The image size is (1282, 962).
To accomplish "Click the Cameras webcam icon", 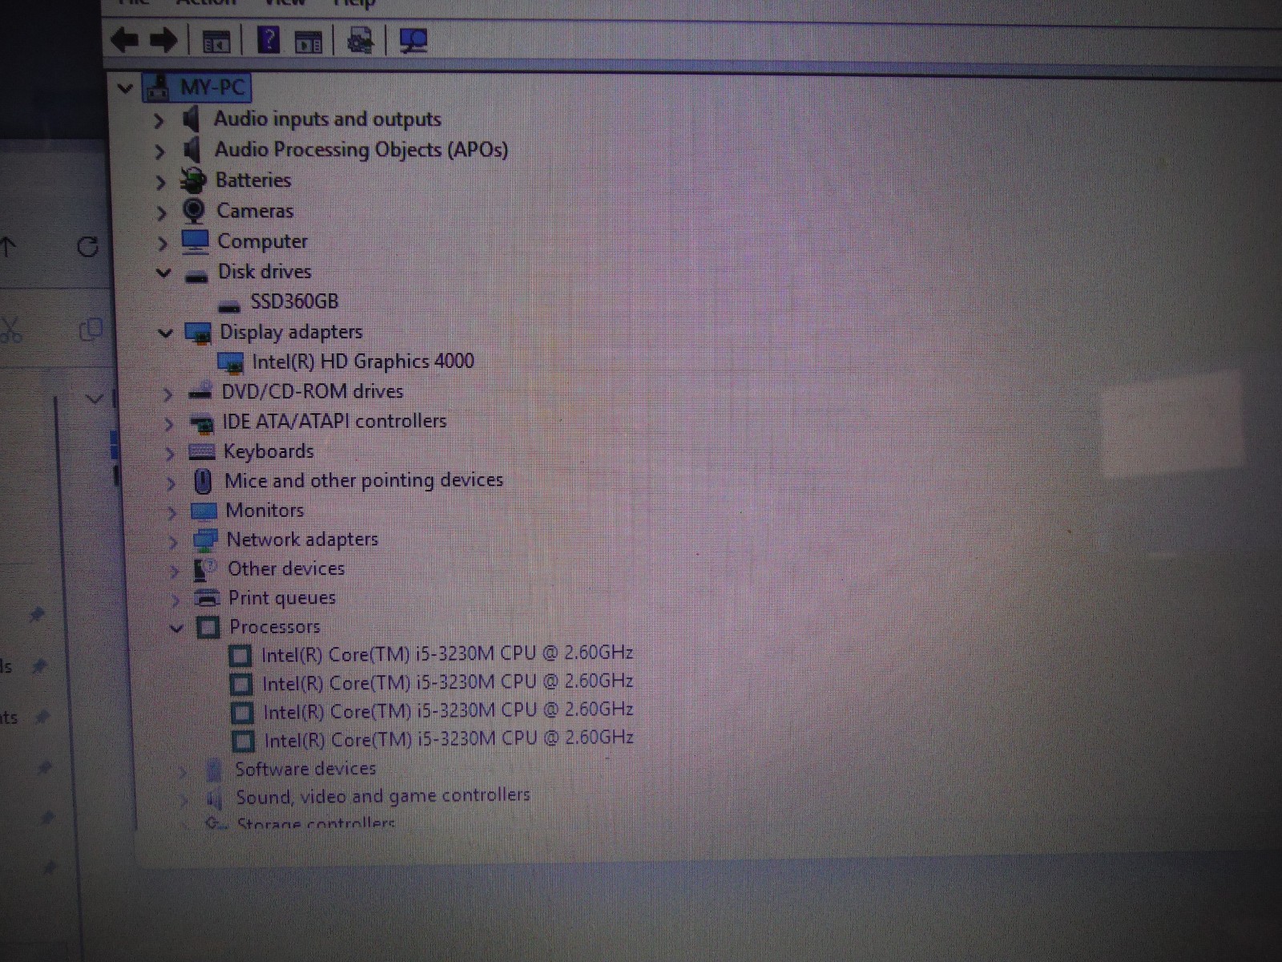I will 194,211.
